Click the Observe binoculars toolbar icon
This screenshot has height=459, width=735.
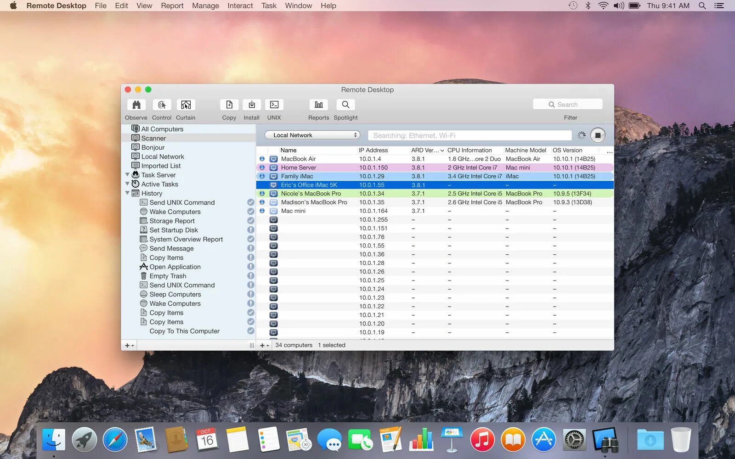[136, 105]
